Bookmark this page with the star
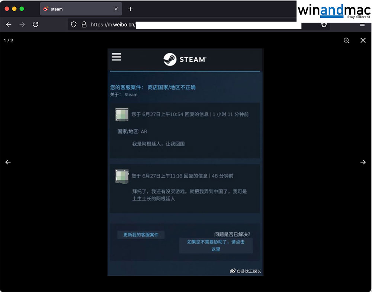The image size is (372, 292). [324, 25]
